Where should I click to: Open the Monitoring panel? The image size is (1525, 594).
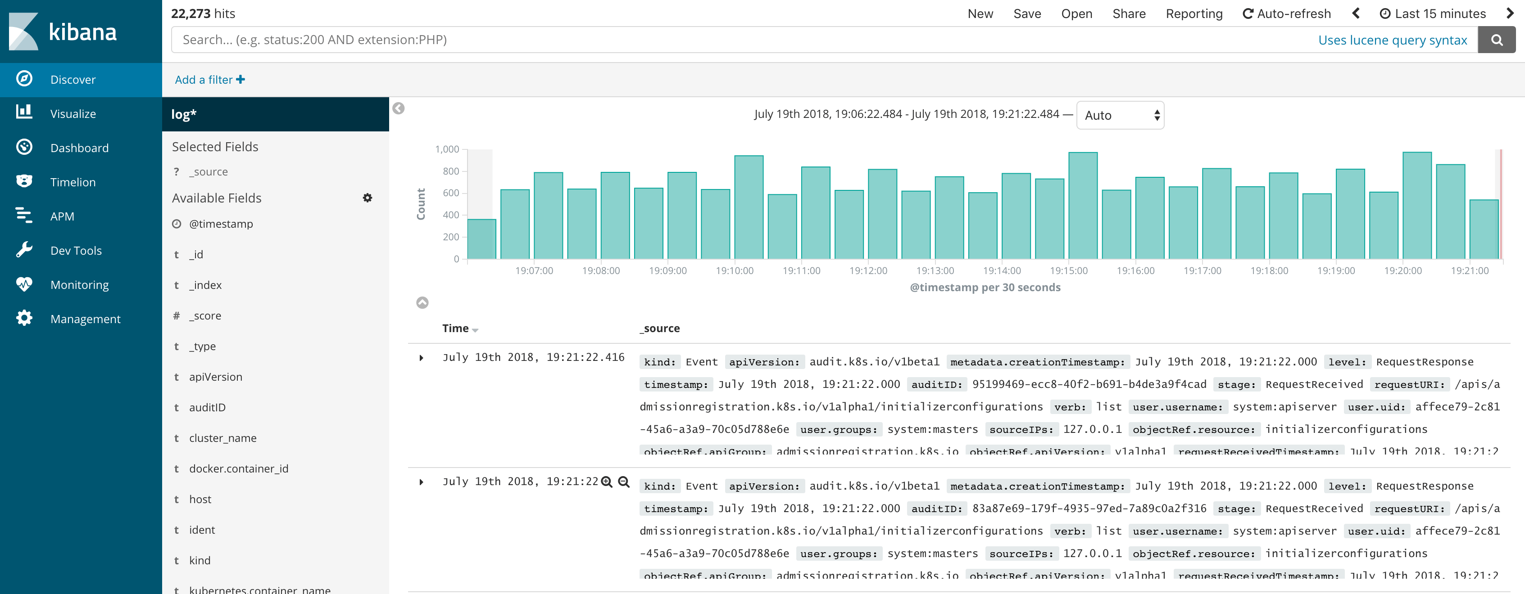click(24, 284)
